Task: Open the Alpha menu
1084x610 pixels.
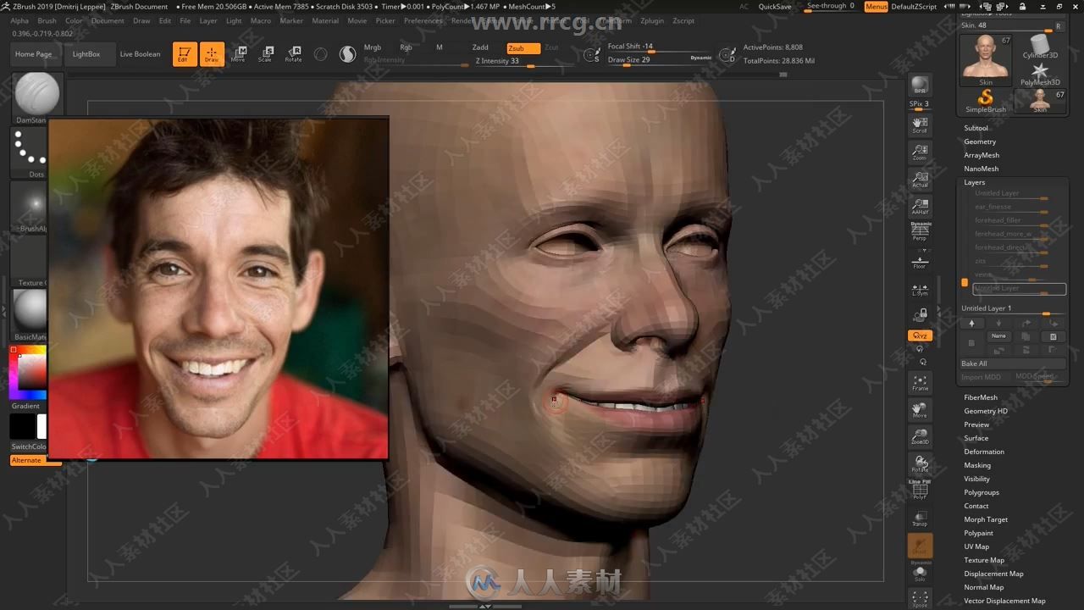Action: click(19, 20)
